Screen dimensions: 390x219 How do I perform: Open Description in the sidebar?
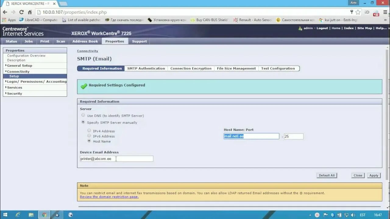(x=16, y=60)
